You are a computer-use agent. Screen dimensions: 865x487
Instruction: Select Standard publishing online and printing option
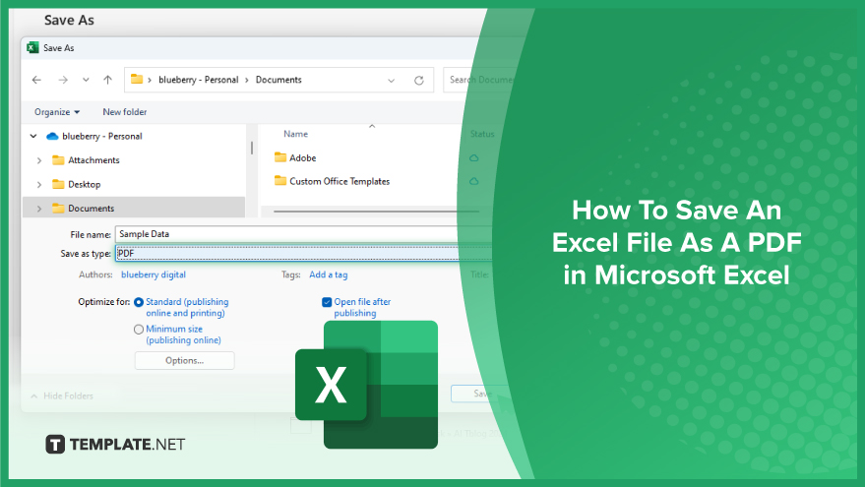(139, 302)
